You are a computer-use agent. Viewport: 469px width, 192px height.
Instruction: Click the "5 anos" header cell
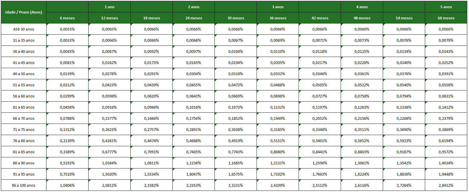(x=446, y=7)
